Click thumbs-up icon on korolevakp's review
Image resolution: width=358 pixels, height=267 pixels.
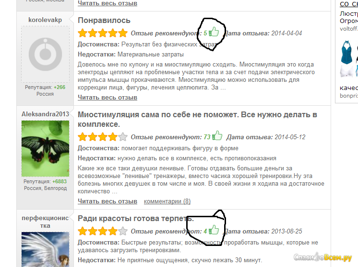click(x=214, y=32)
